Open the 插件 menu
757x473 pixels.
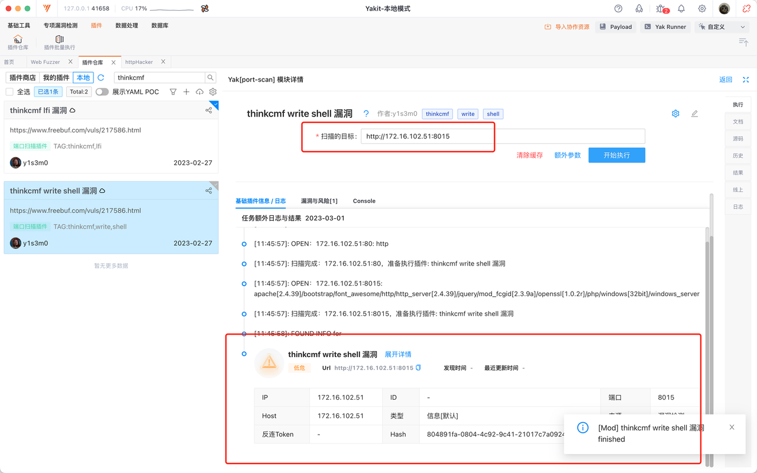point(96,25)
